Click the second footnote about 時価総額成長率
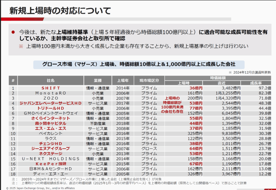 (x=129, y=183)
